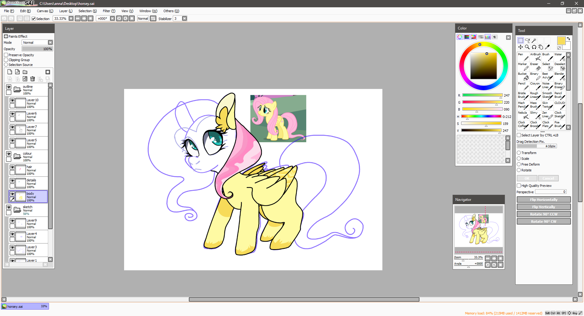Open the Filter menu

(109, 11)
